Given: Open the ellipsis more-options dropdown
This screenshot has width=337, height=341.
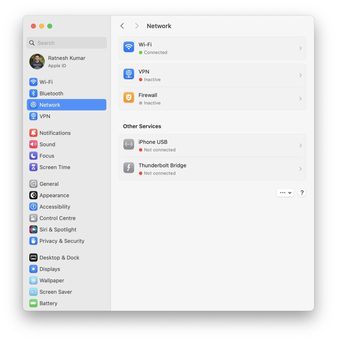Looking at the screenshot, I should click(285, 193).
